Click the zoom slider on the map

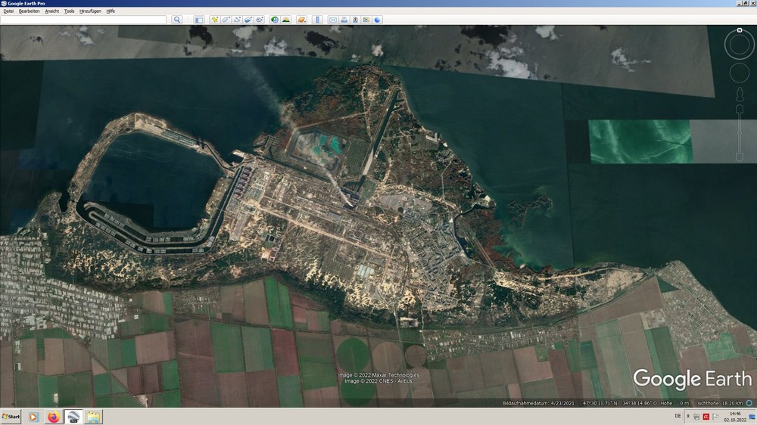(739, 132)
